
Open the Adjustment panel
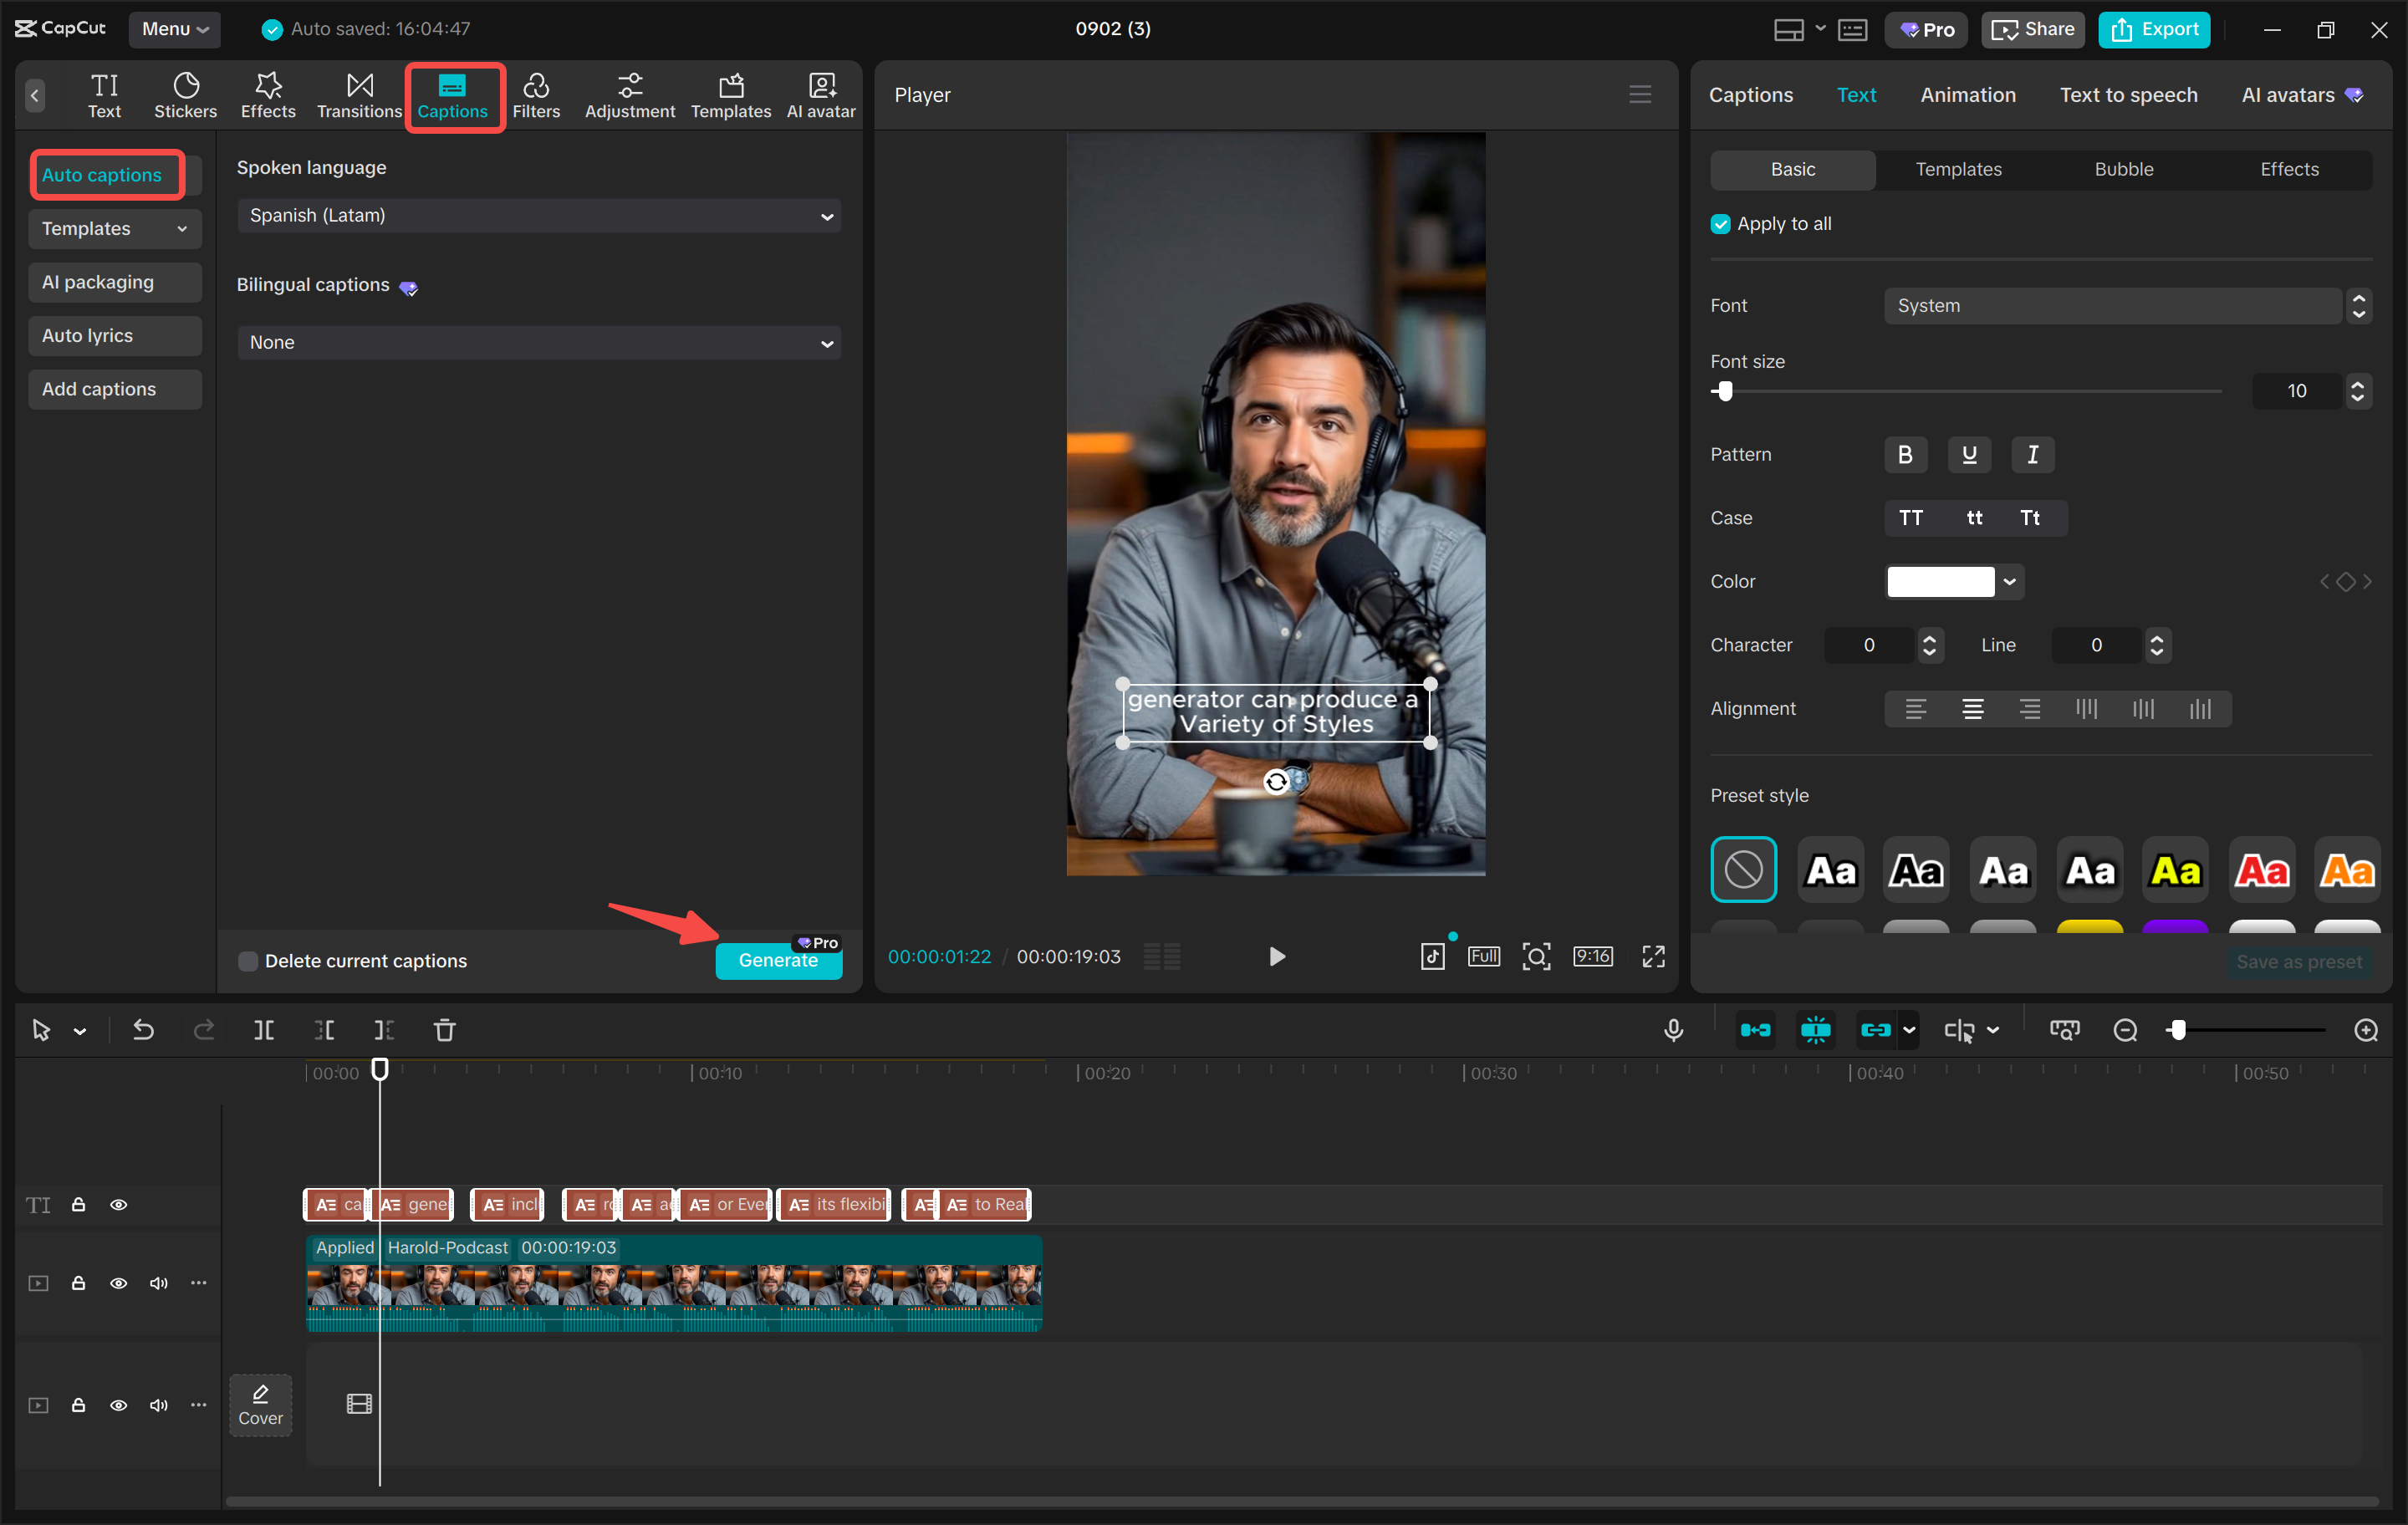click(x=629, y=95)
